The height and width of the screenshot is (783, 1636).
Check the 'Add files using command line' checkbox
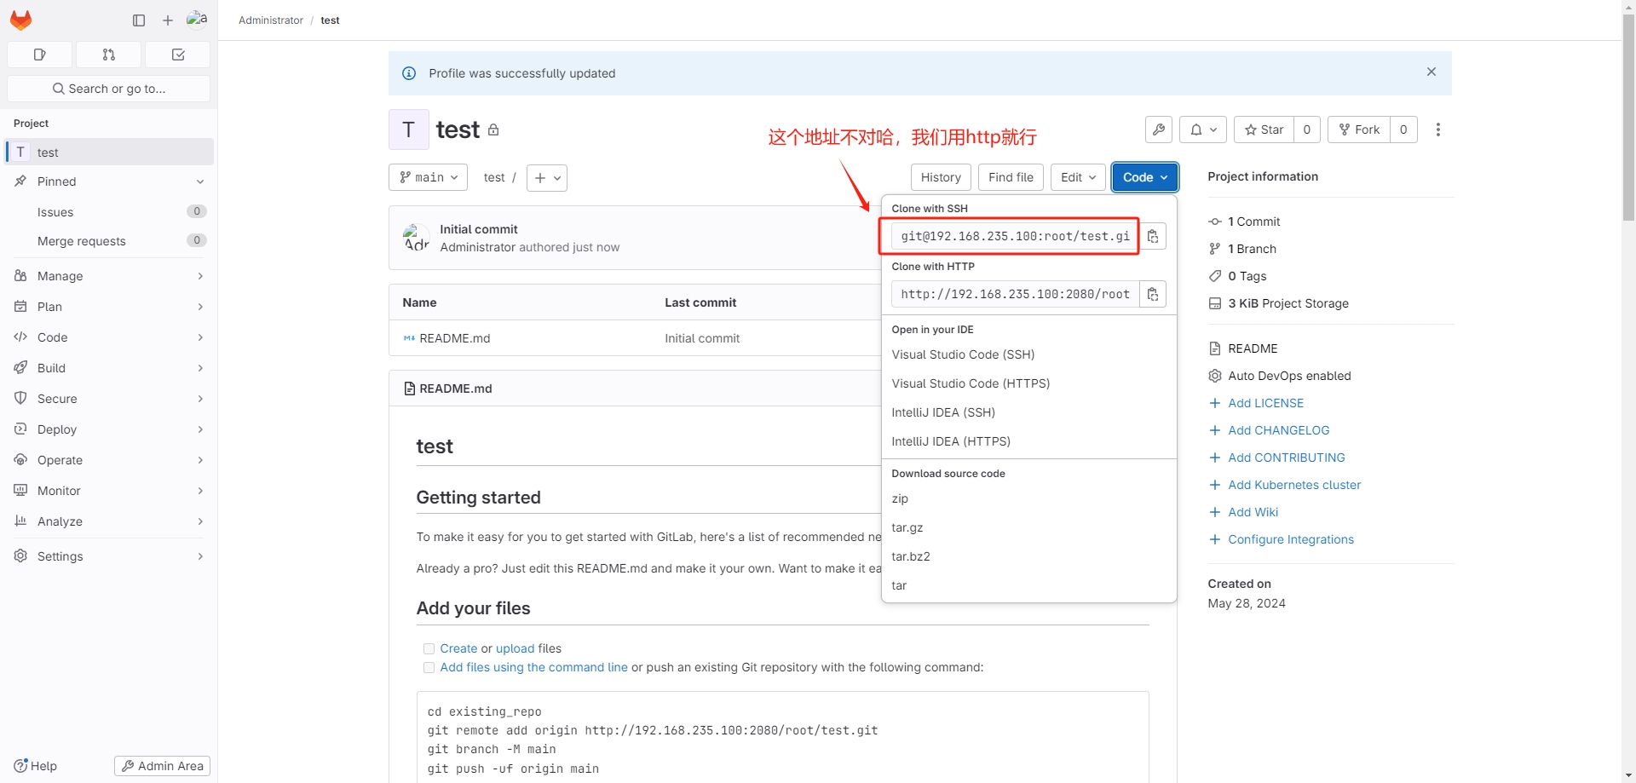coord(429,668)
